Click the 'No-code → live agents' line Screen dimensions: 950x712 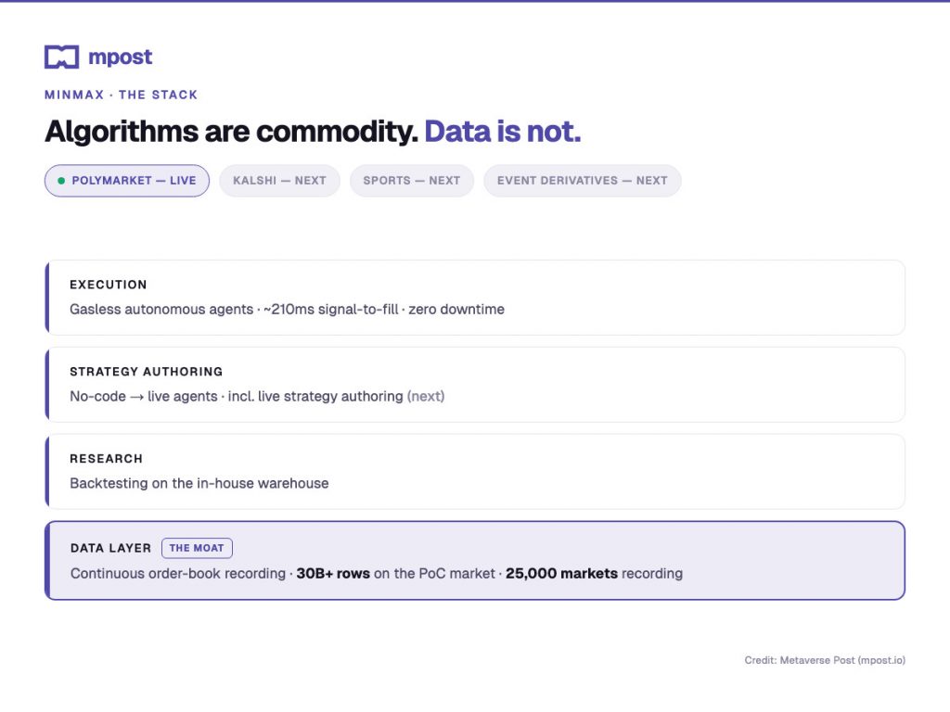[257, 397]
